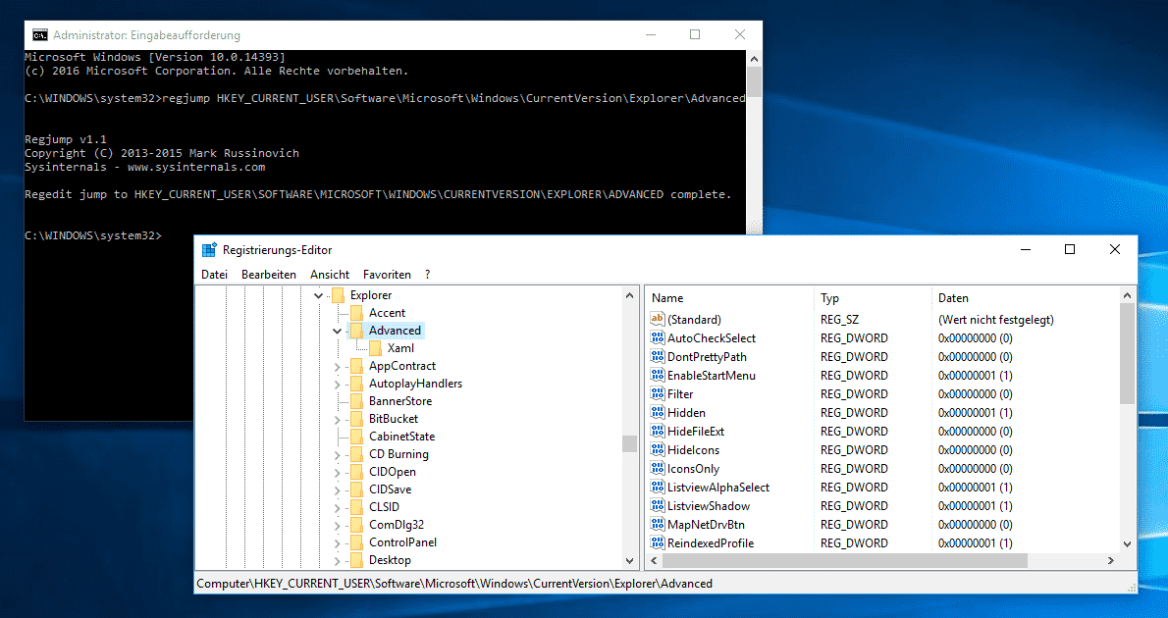Expand the ComDlg32 key
The image size is (1168, 618).
click(x=338, y=525)
